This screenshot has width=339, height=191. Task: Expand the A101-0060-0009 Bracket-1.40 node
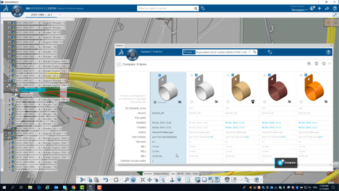[x=9, y=47]
